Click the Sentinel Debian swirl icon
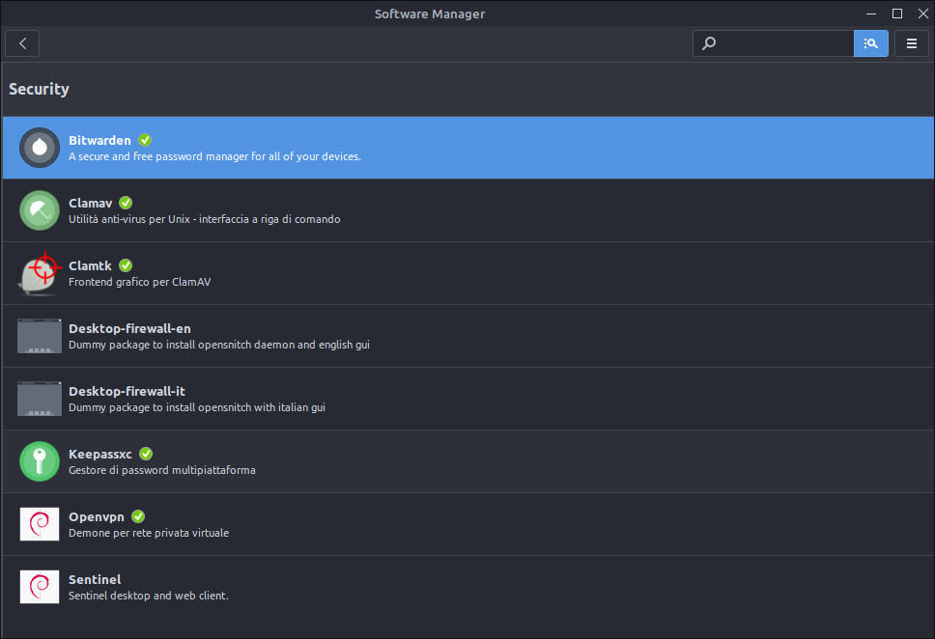This screenshot has height=639, width=935. tap(40, 587)
